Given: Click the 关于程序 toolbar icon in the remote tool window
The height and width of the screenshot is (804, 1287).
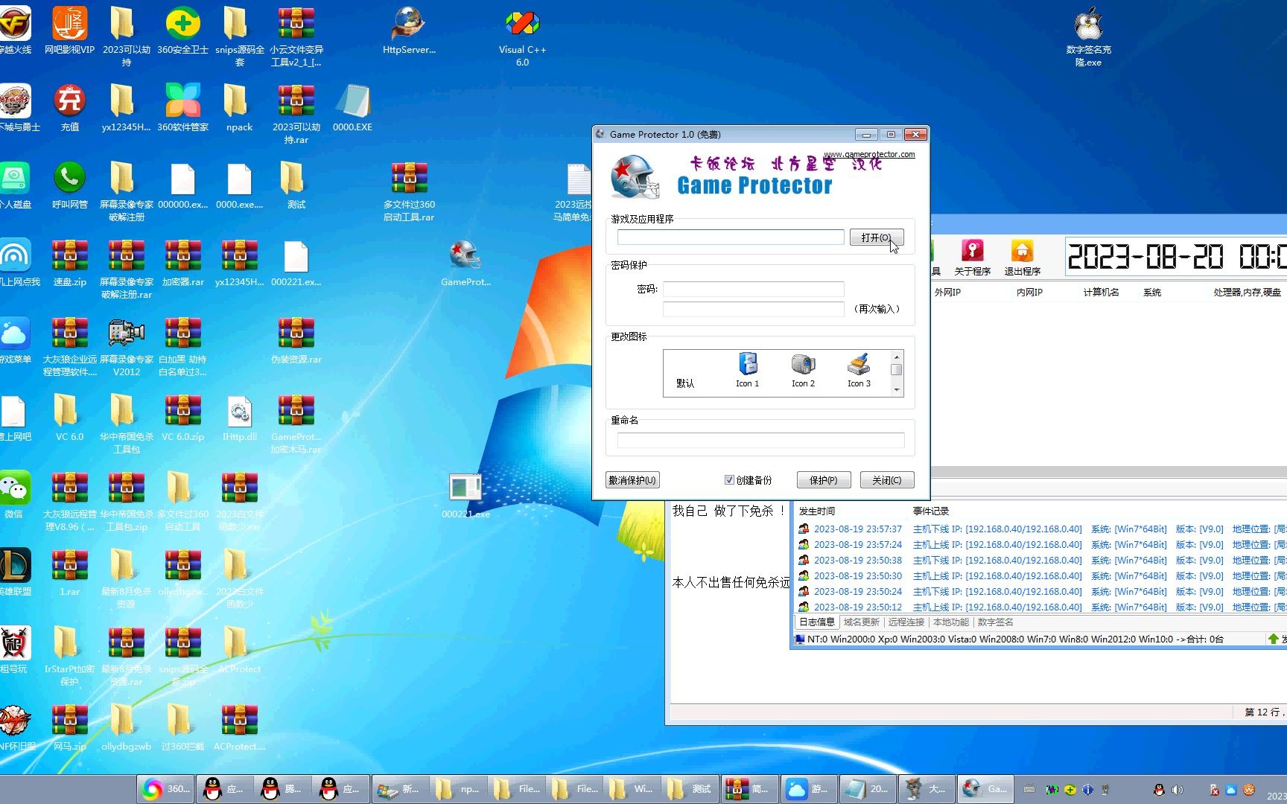Looking at the screenshot, I should [972, 258].
